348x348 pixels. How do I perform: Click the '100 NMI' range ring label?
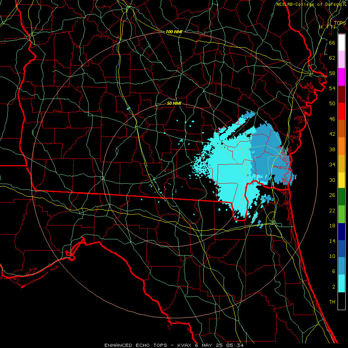[x=174, y=32]
